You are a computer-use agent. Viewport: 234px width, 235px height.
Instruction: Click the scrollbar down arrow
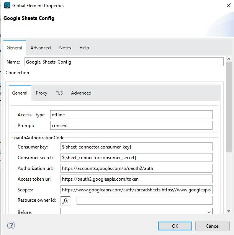click(x=229, y=211)
